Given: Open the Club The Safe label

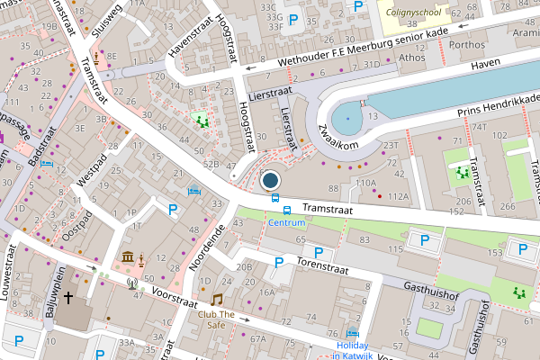Looking at the screenshot, I should coord(216,319).
